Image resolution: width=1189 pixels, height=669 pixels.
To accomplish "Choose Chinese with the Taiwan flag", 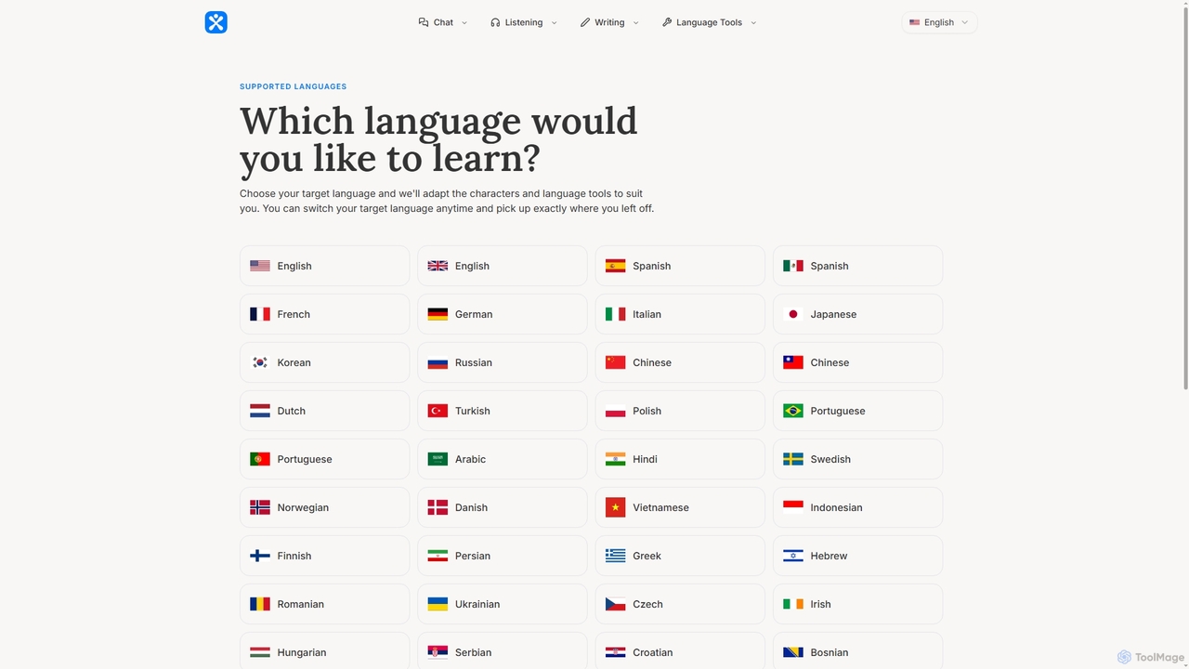I will (857, 362).
